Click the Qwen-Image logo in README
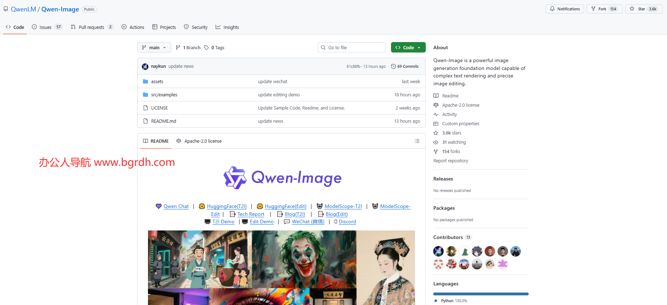 coord(282,178)
